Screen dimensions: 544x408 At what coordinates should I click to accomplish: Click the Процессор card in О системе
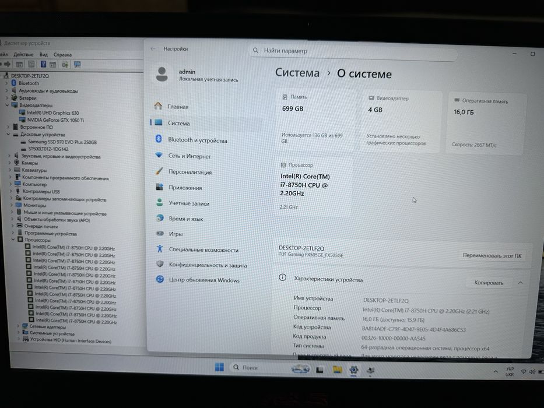pos(314,187)
